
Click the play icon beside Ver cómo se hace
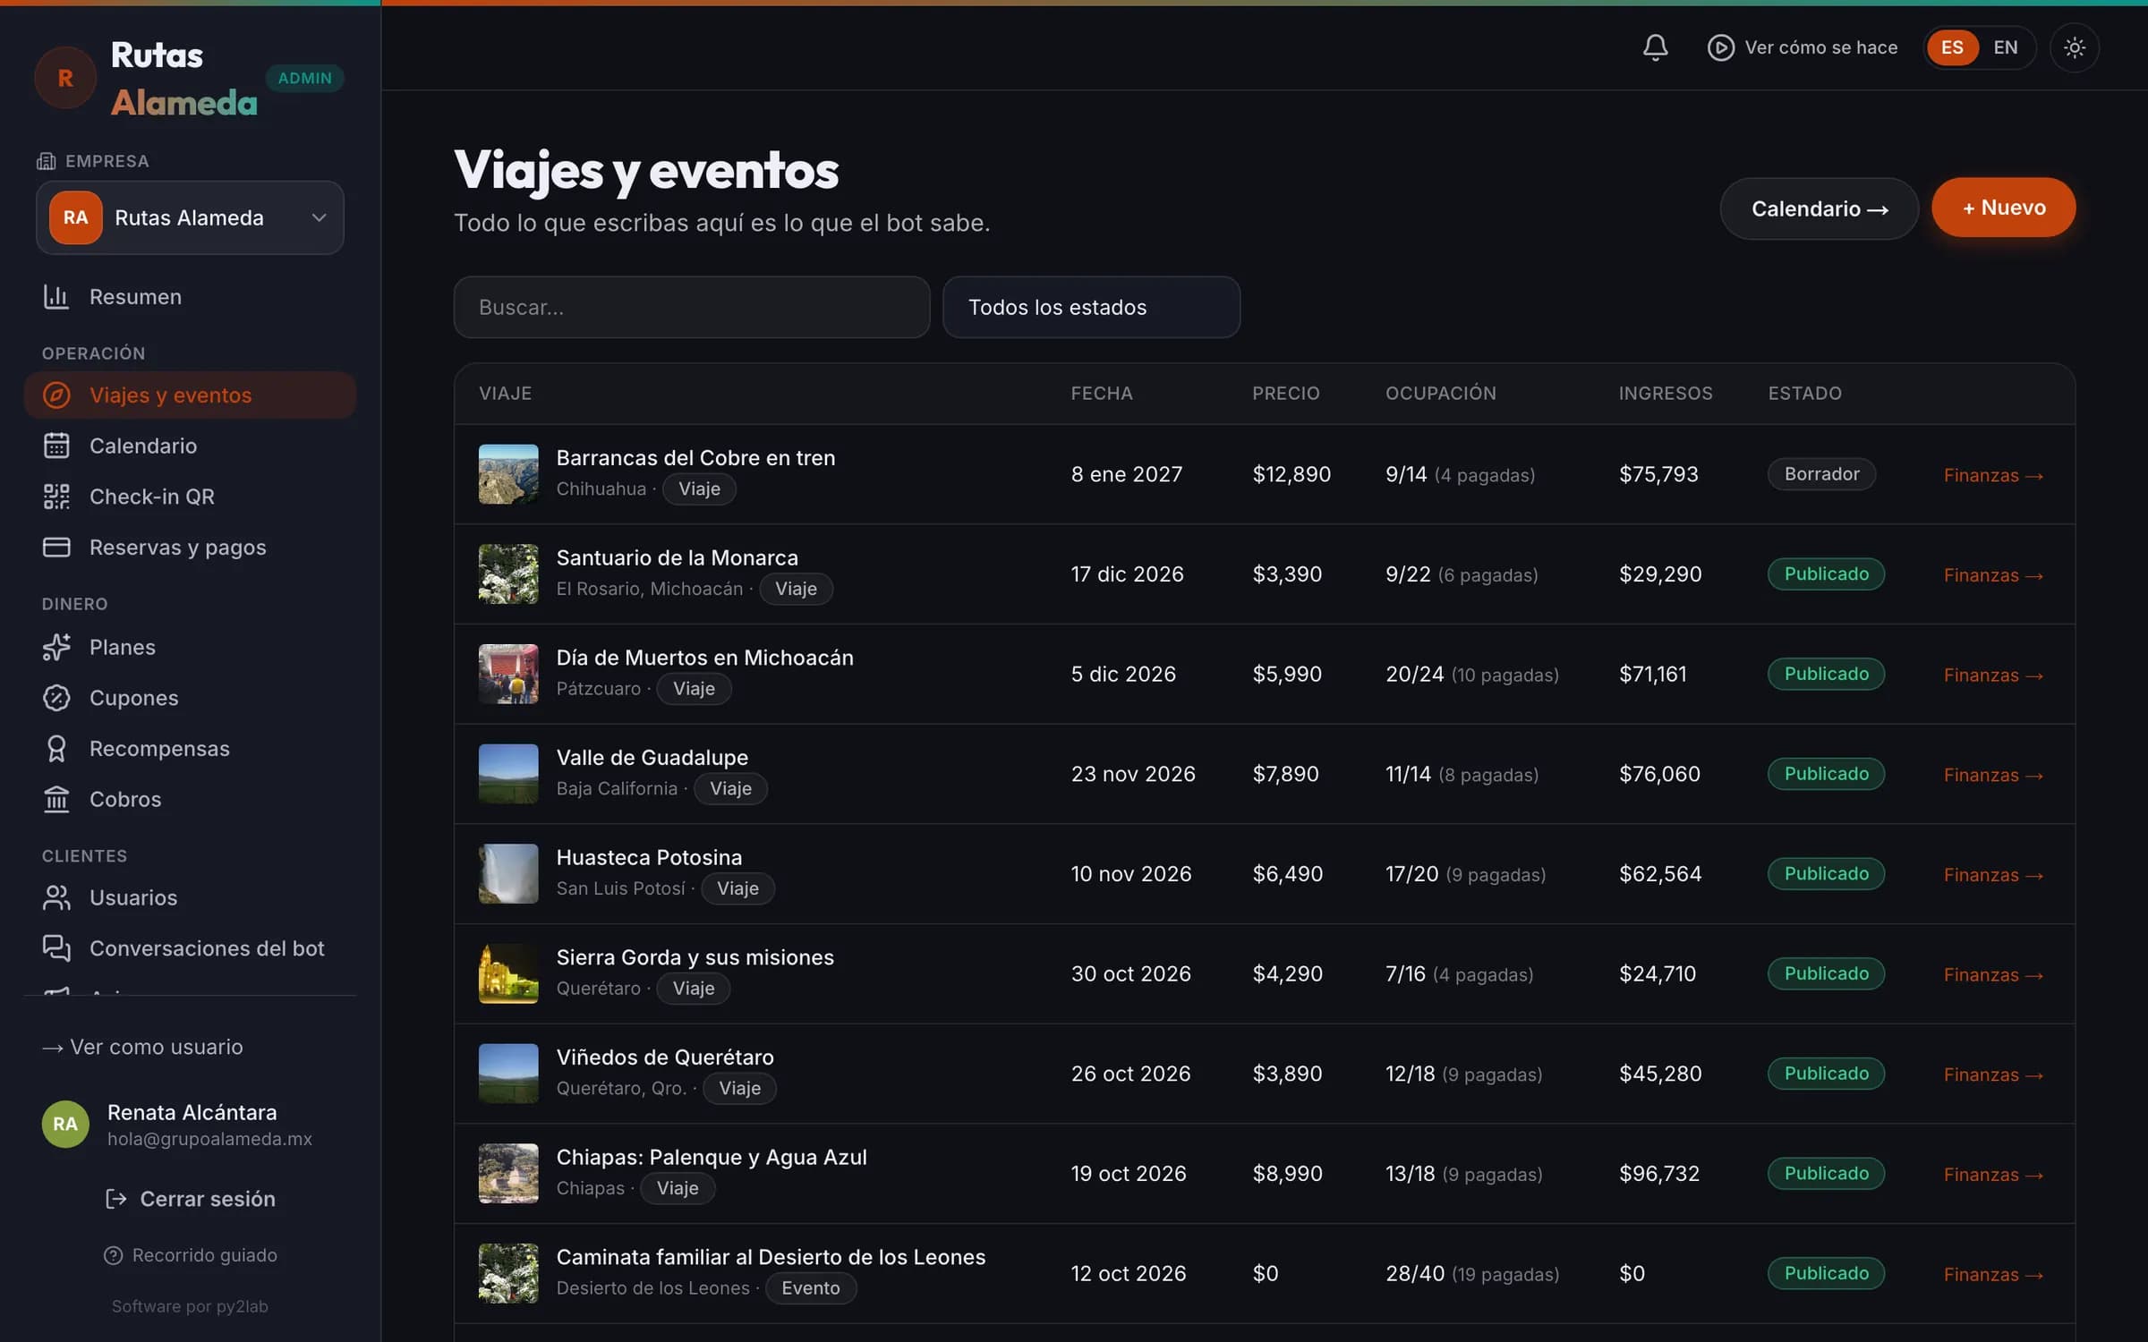click(1720, 47)
